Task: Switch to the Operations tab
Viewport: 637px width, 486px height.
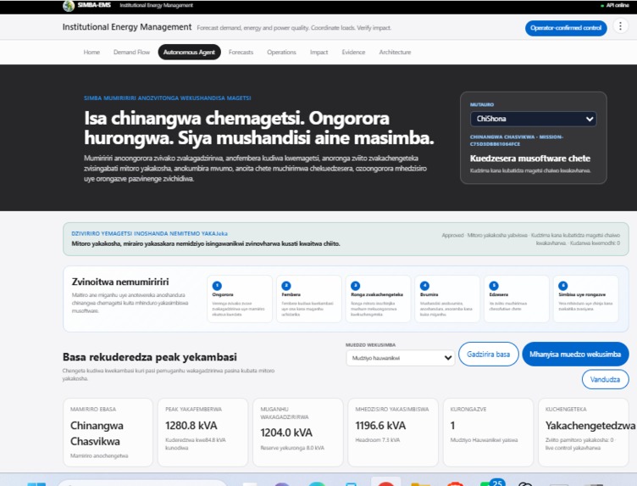Action: coord(281,52)
